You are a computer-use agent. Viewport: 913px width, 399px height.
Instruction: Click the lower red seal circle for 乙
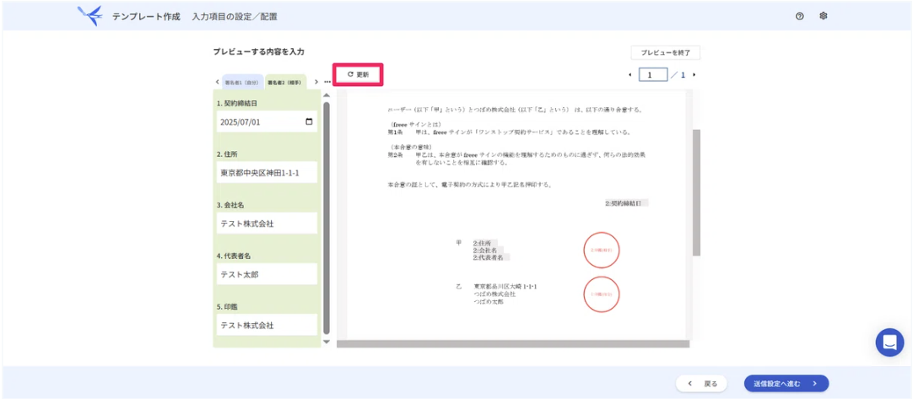point(602,294)
